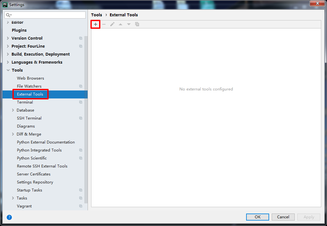Expand the Diff & Merge node arrow

pyautogui.click(x=13, y=134)
